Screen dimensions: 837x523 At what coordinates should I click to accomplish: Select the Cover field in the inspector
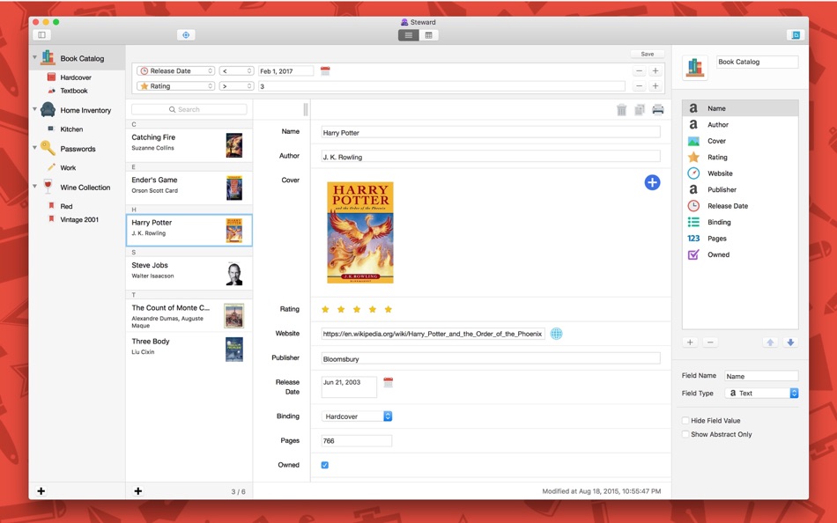point(740,141)
